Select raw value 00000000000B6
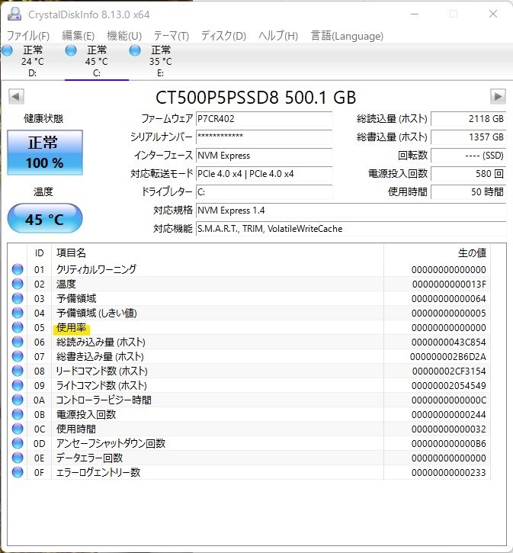Screen dimensions: 513x553 [x=449, y=444]
